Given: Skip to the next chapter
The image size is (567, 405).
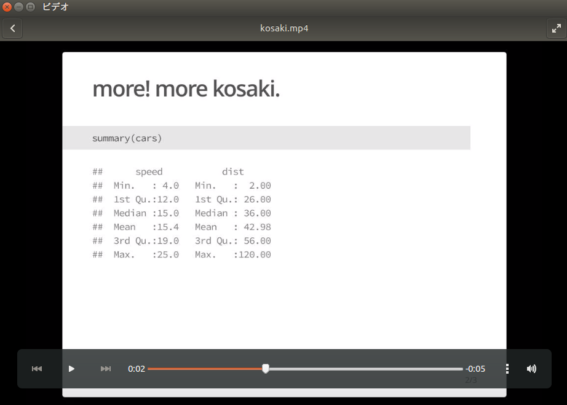Looking at the screenshot, I should pos(105,369).
